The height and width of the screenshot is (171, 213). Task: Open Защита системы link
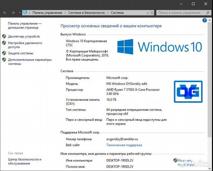coord(21,53)
